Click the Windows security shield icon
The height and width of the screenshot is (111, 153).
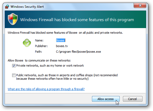point(13,19)
